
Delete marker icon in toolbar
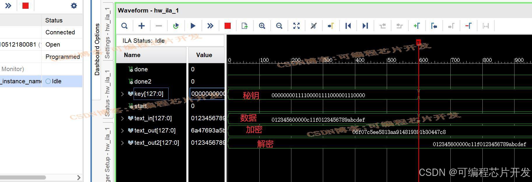468,26
